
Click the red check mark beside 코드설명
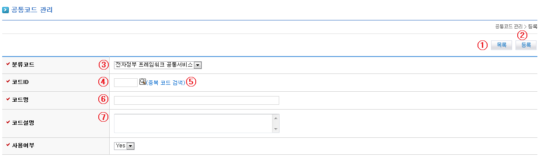[x=8, y=122]
